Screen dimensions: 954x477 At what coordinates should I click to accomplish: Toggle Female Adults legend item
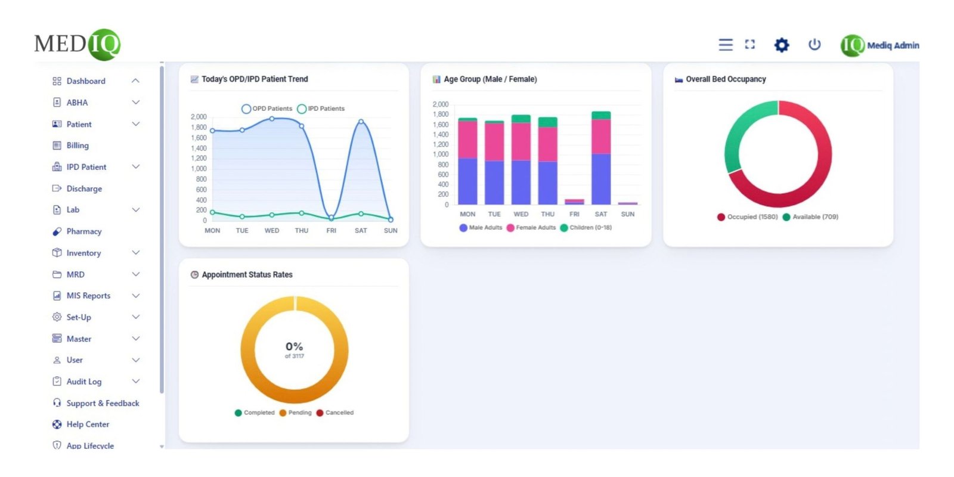pos(531,228)
